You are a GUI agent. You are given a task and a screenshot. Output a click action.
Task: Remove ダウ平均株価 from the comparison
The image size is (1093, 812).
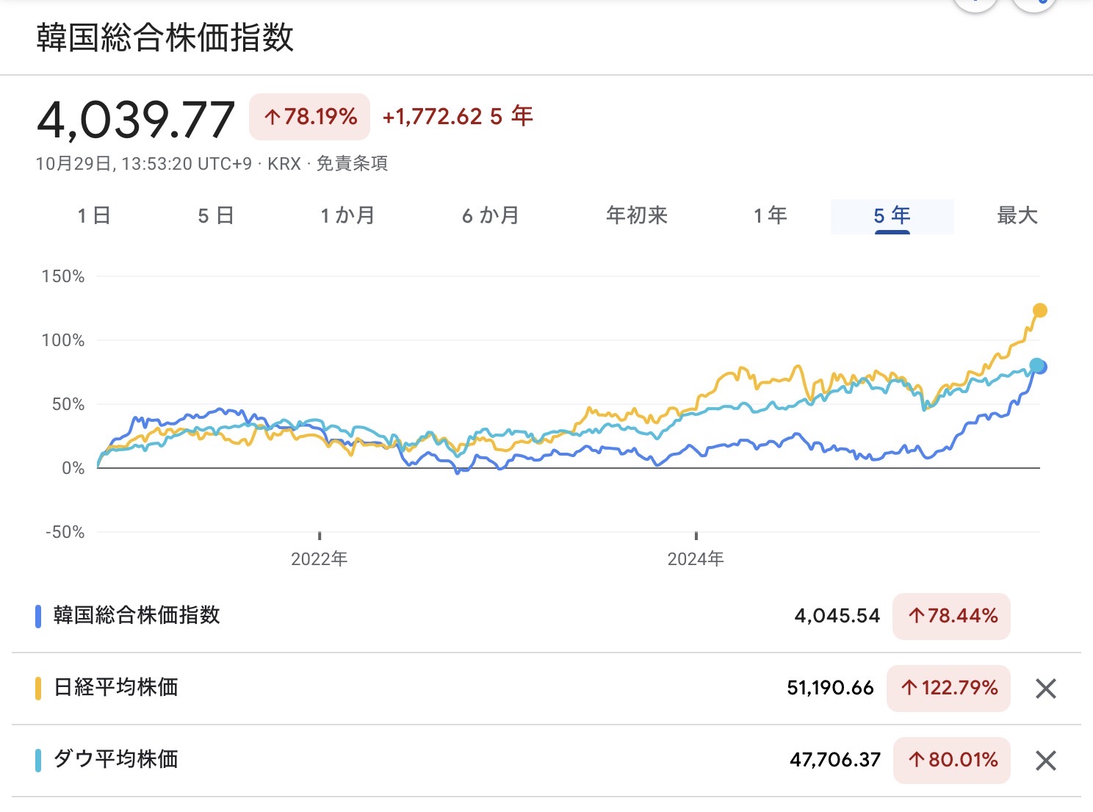tap(1045, 761)
